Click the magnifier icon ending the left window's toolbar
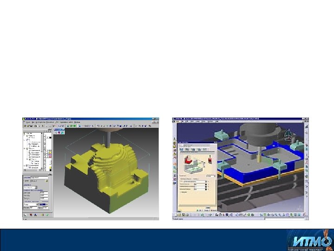The width and height of the screenshot is (334, 251). click(150, 126)
